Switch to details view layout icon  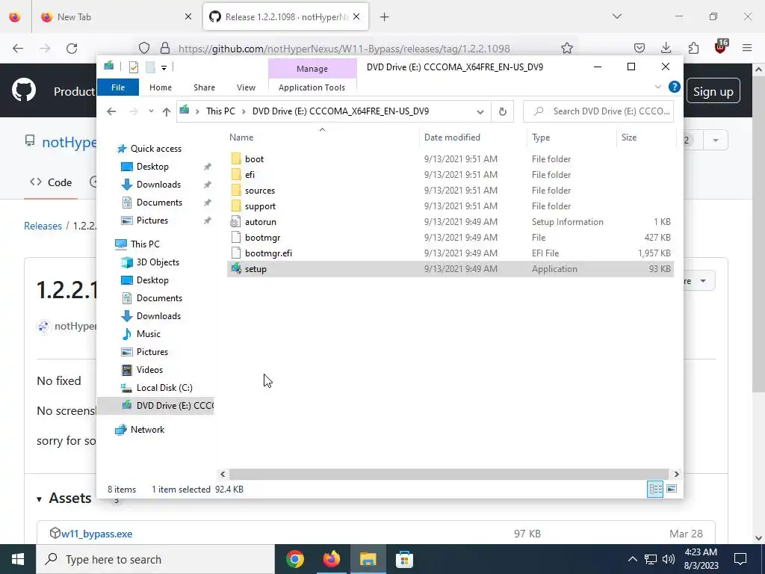[x=655, y=489]
